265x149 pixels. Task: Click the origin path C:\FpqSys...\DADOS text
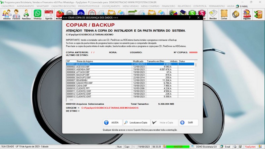(x=110, y=108)
